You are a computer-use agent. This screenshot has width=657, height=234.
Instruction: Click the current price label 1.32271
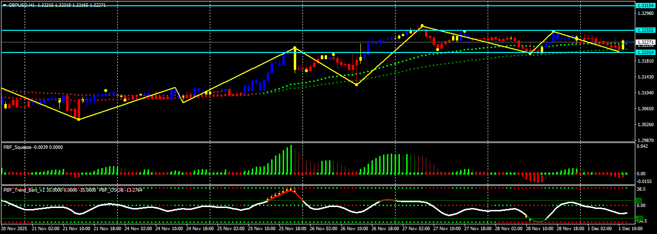[x=646, y=42]
